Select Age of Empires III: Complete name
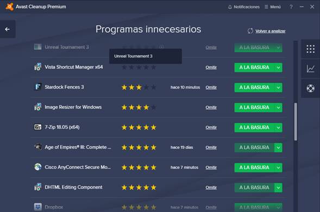Screen dimensions: 320x212 [78, 147]
